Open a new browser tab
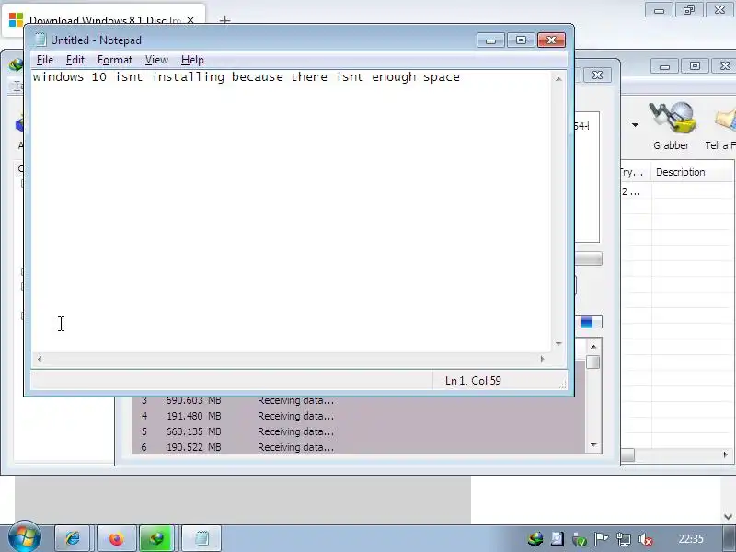 click(x=224, y=20)
